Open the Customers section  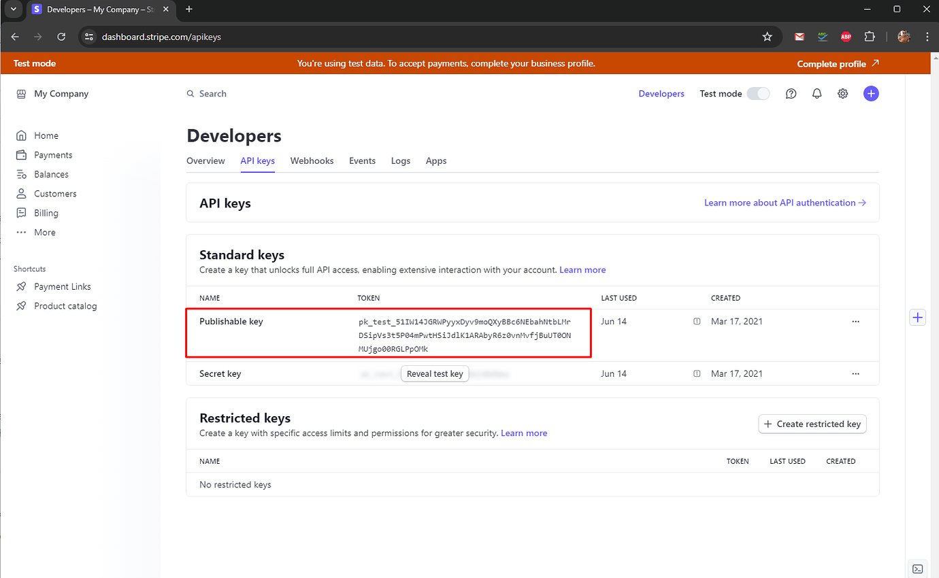(x=54, y=193)
